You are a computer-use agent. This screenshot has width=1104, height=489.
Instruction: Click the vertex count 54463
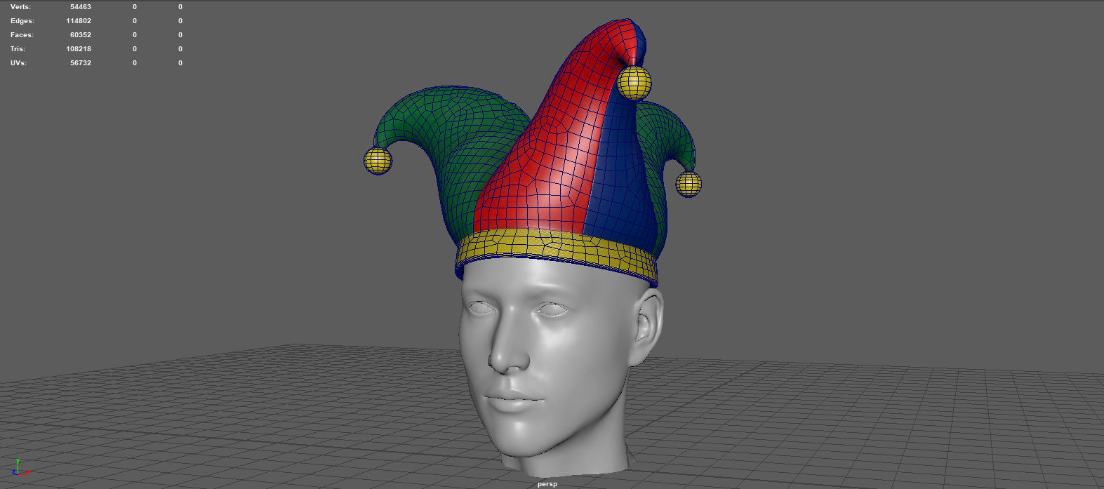pos(81,6)
